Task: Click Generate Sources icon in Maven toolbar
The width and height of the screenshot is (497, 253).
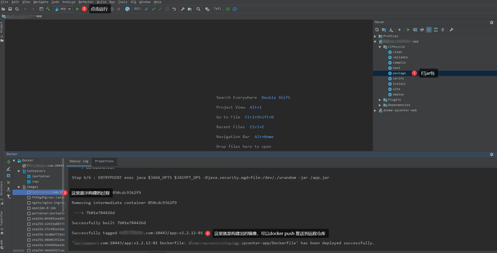Action: (x=384, y=30)
